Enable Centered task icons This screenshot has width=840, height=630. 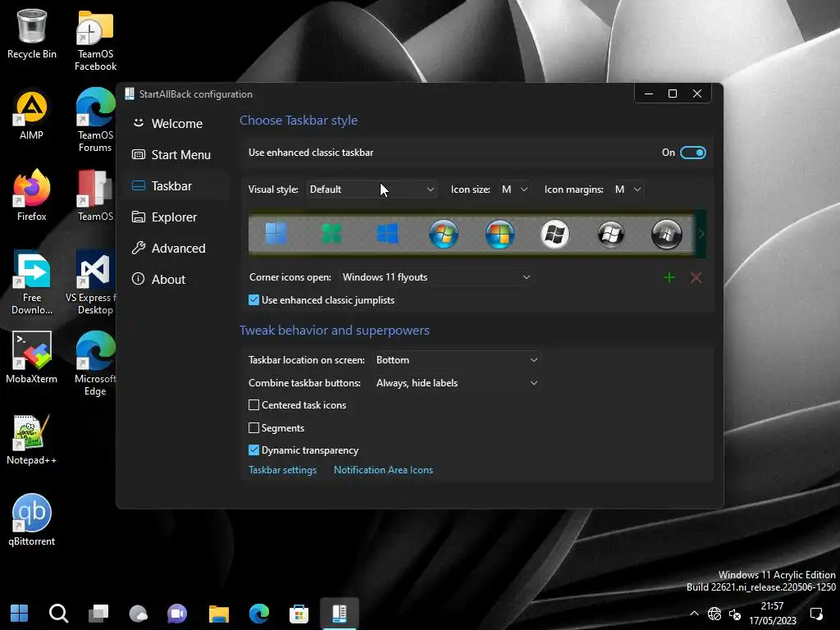click(x=254, y=405)
